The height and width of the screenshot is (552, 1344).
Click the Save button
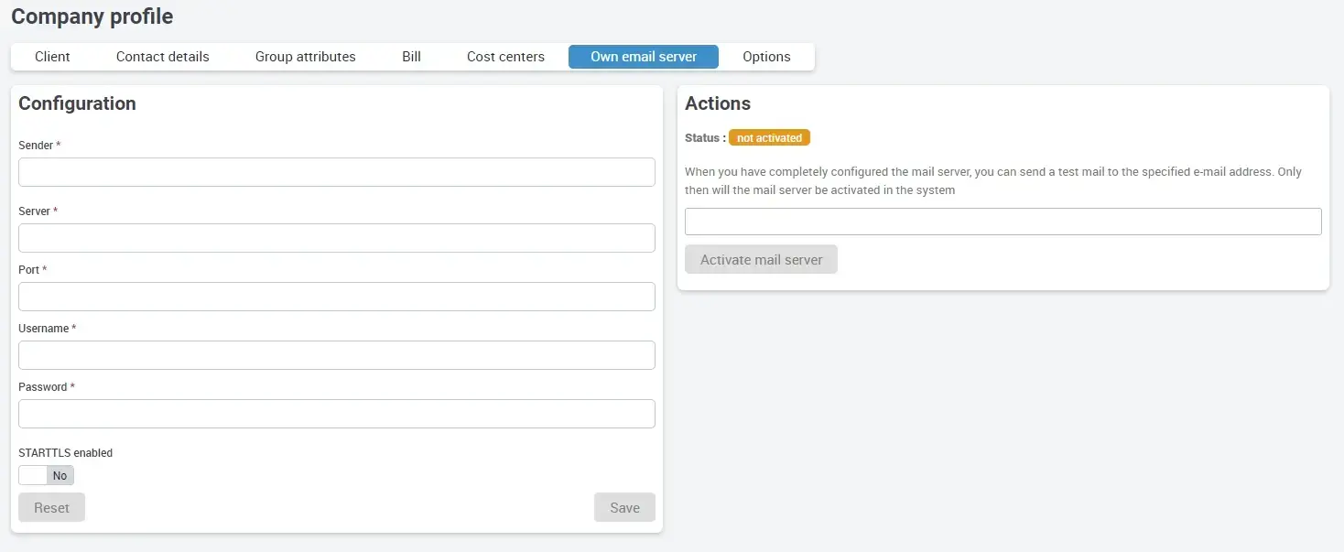click(x=624, y=507)
